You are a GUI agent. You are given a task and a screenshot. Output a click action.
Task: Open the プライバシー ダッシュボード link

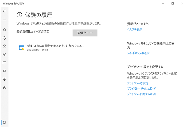[141, 89]
